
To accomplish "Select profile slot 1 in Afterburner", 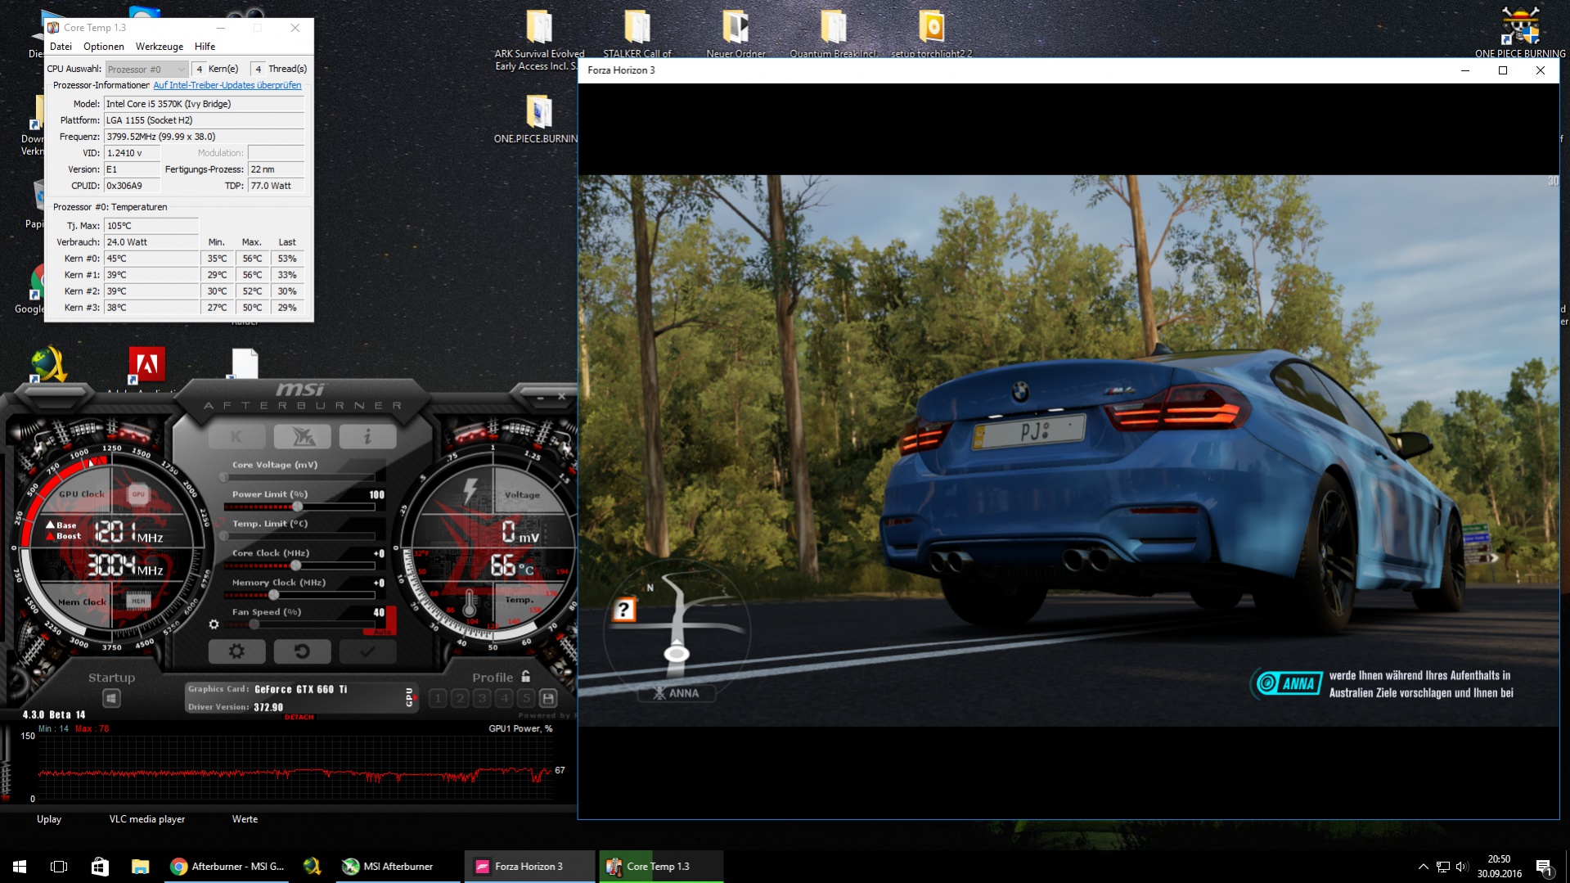I will point(438,698).
